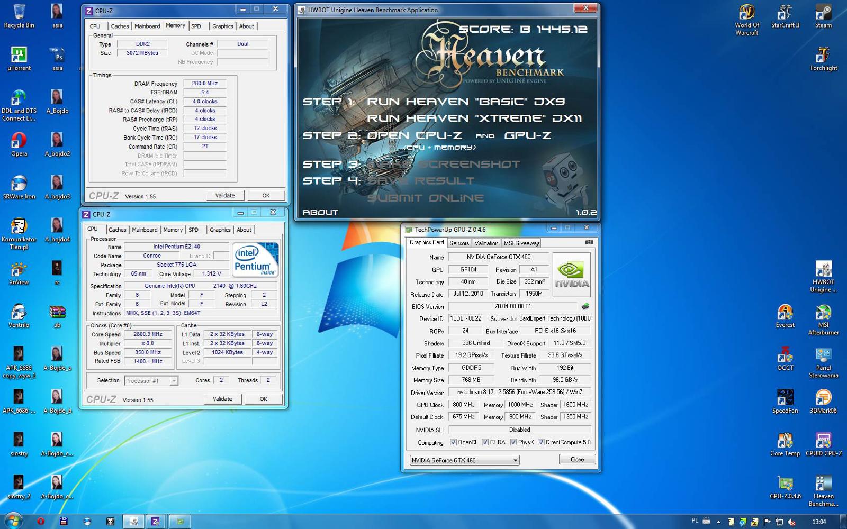Open the A_Bojdo desktop image file
Viewport: 847px width, 529px height.
click(57, 101)
